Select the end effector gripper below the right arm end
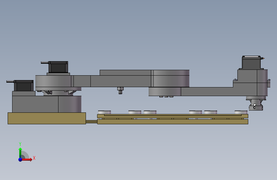The image size is (277, 180). coord(256,103)
